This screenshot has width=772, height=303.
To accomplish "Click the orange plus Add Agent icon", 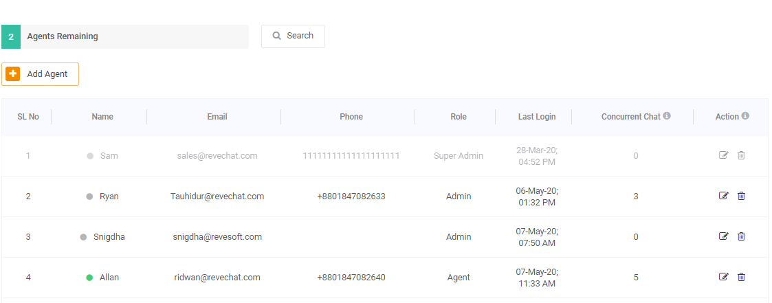I will click(13, 74).
